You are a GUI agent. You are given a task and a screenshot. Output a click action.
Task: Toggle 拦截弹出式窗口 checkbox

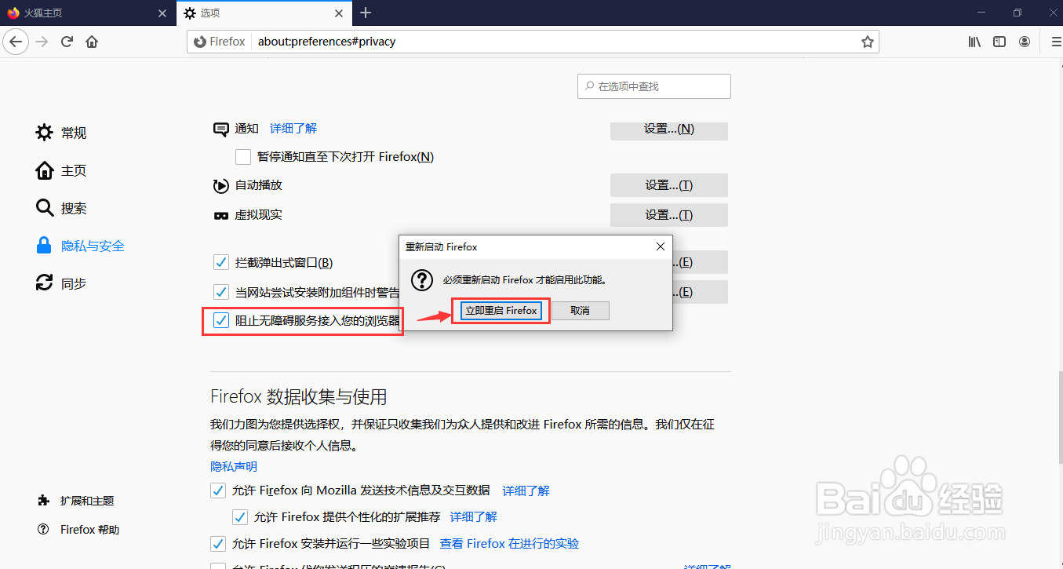point(221,262)
